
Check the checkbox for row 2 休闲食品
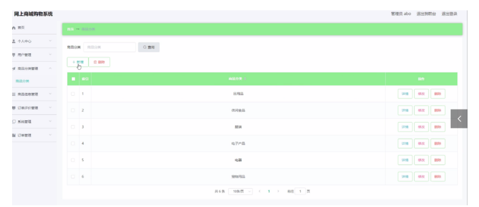tap(72, 110)
